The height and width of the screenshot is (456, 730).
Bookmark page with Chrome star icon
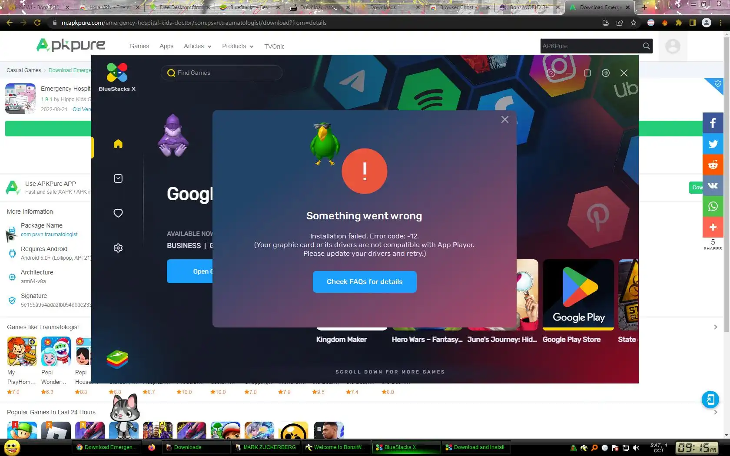coord(634,23)
